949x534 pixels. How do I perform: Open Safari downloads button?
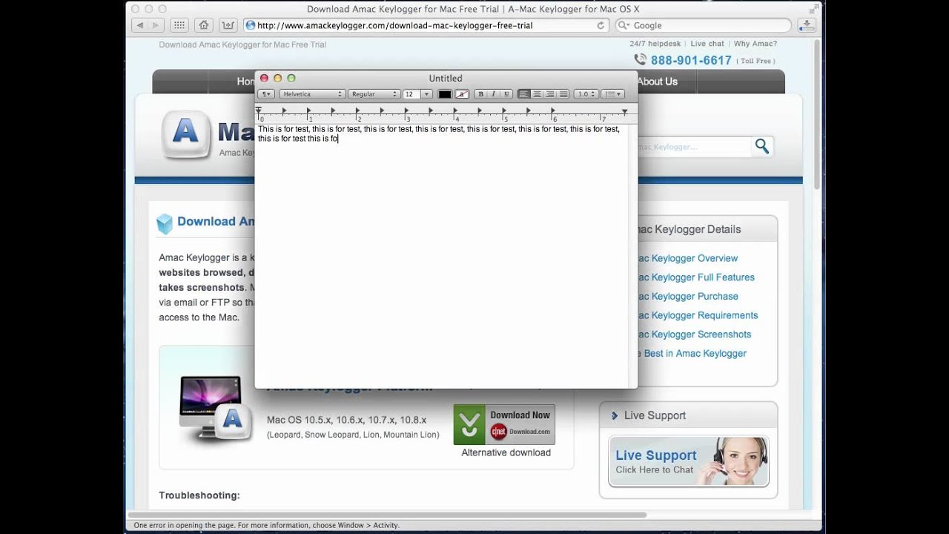(807, 25)
